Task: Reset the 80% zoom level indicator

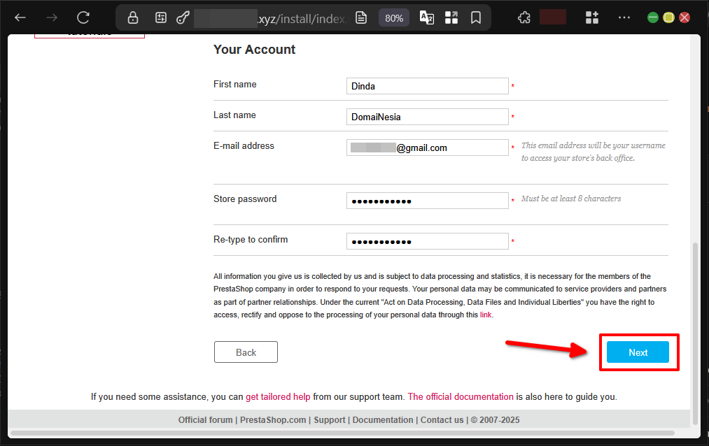Action: [x=394, y=17]
